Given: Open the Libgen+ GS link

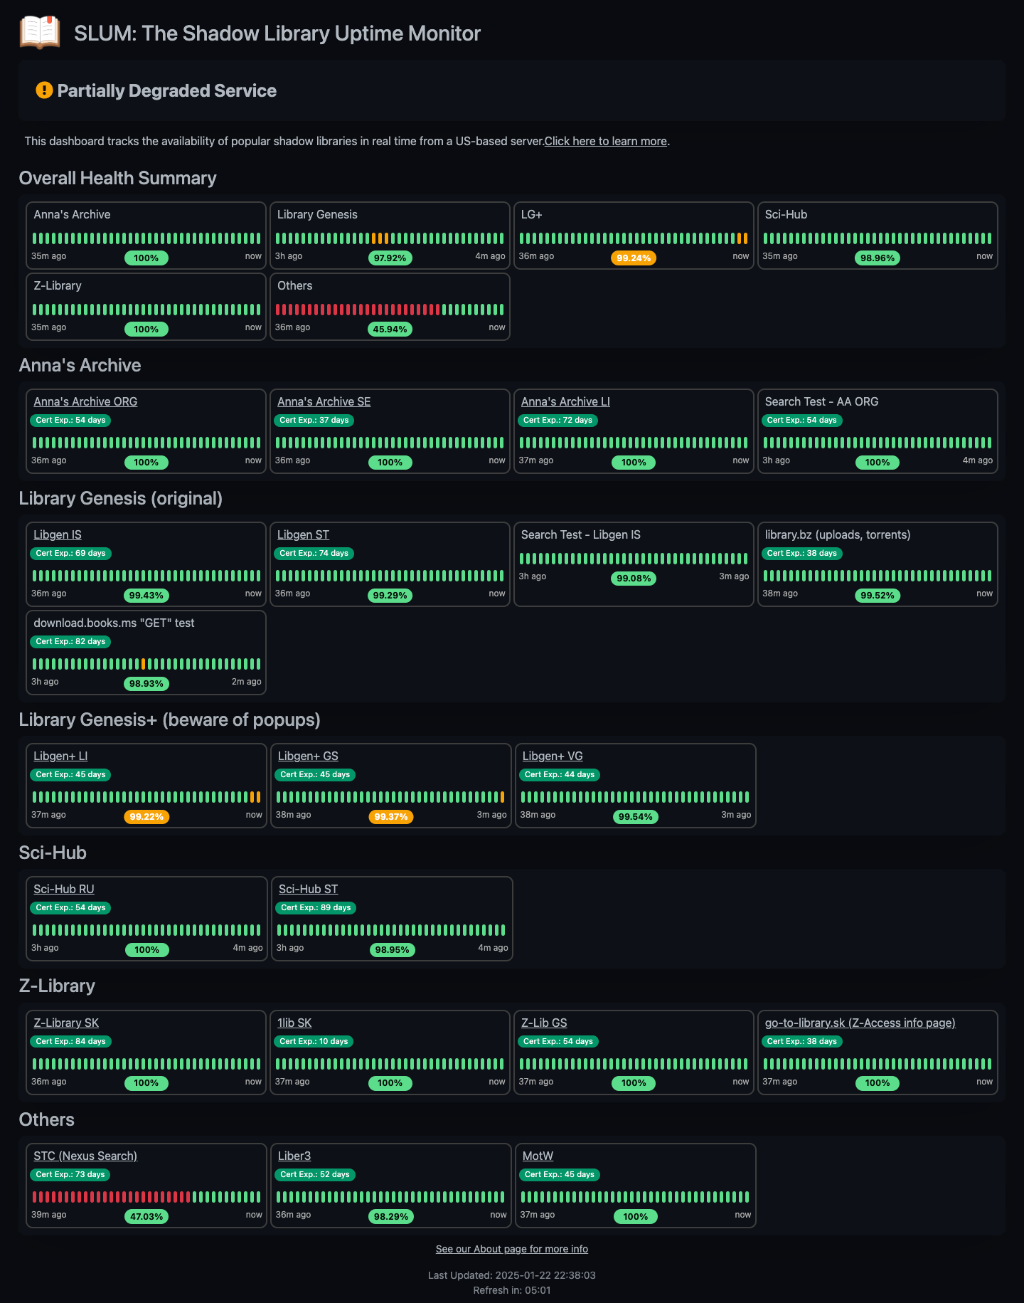Looking at the screenshot, I should 308,756.
